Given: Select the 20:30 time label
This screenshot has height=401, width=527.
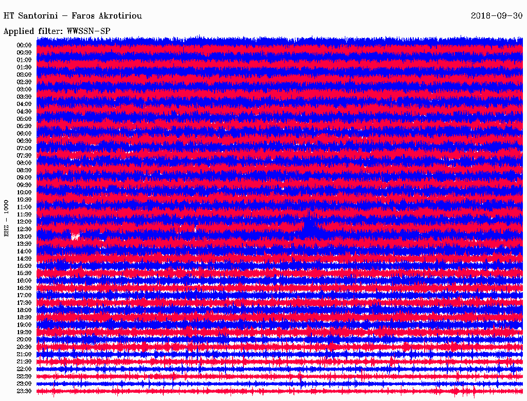Looking at the screenshot, I should [24, 347].
